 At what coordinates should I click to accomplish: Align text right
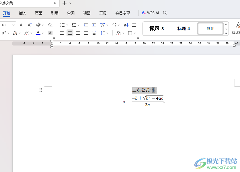tap(78, 33)
